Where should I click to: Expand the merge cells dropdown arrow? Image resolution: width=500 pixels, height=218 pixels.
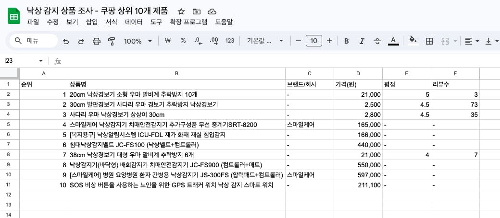[455, 41]
